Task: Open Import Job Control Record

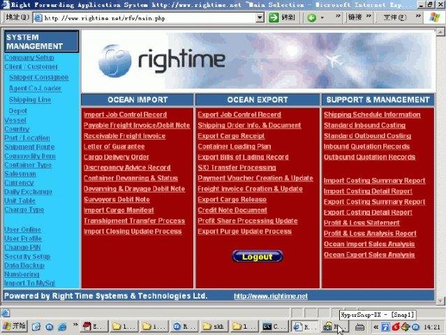Action: tap(125, 114)
